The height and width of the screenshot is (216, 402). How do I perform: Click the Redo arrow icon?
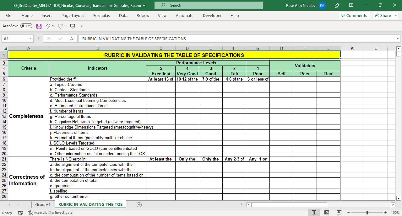coord(60,26)
